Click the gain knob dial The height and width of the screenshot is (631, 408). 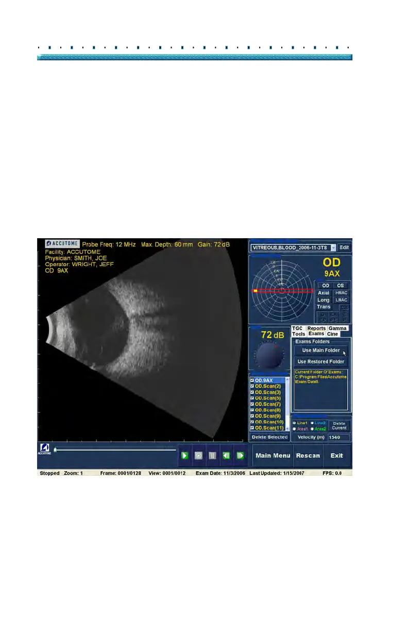click(x=268, y=355)
